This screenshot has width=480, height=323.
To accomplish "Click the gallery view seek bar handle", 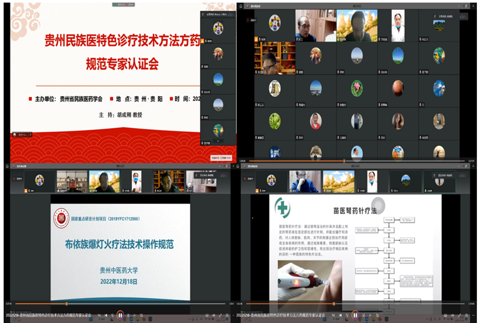I will click(x=343, y=160).
